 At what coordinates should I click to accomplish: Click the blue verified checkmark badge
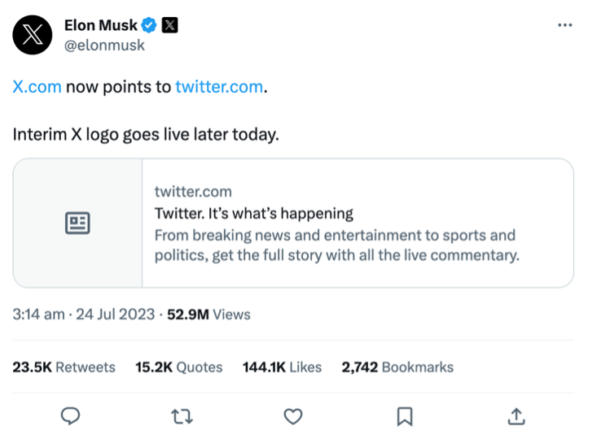tap(149, 25)
